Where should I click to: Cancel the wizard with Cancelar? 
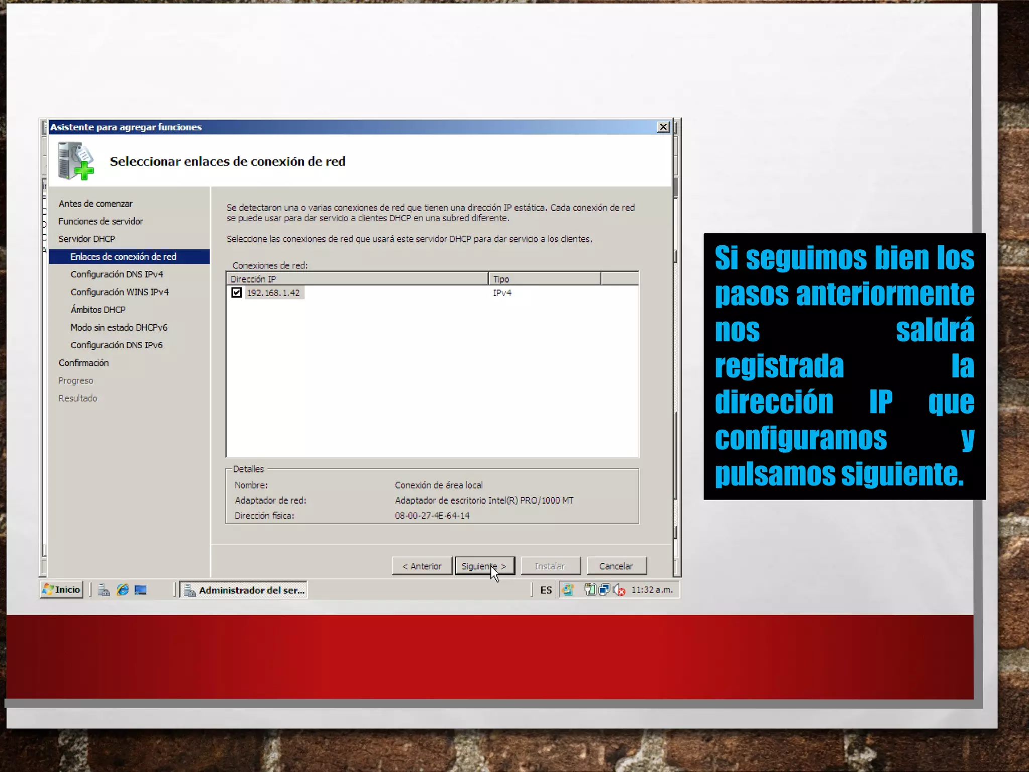(616, 566)
